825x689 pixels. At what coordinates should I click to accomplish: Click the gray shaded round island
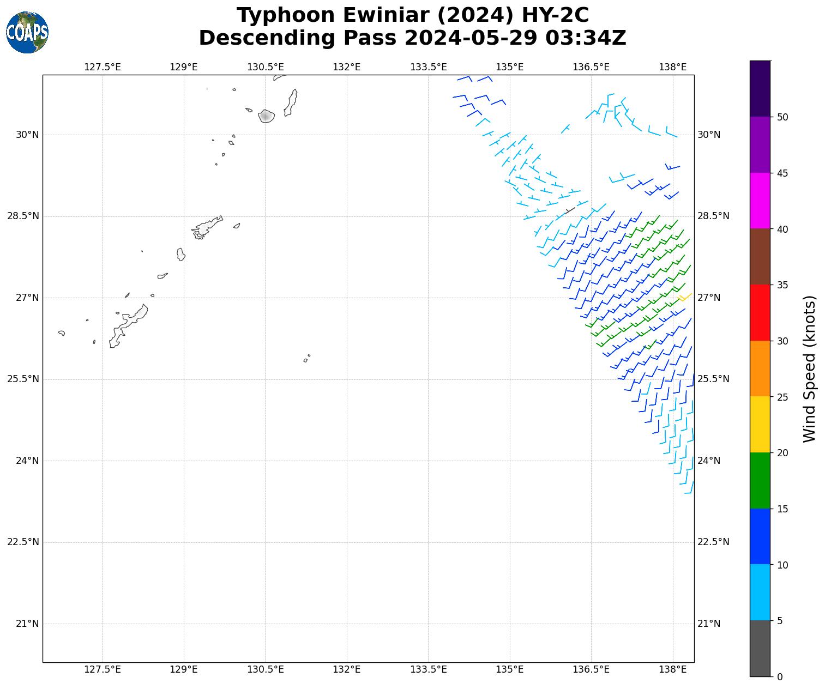click(266, 116)
